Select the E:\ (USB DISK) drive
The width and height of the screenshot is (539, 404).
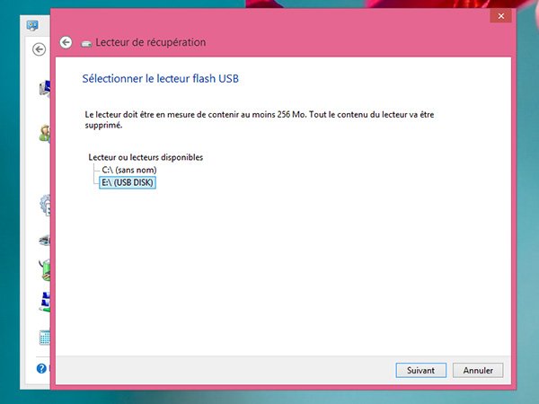(x=128, y=182)
